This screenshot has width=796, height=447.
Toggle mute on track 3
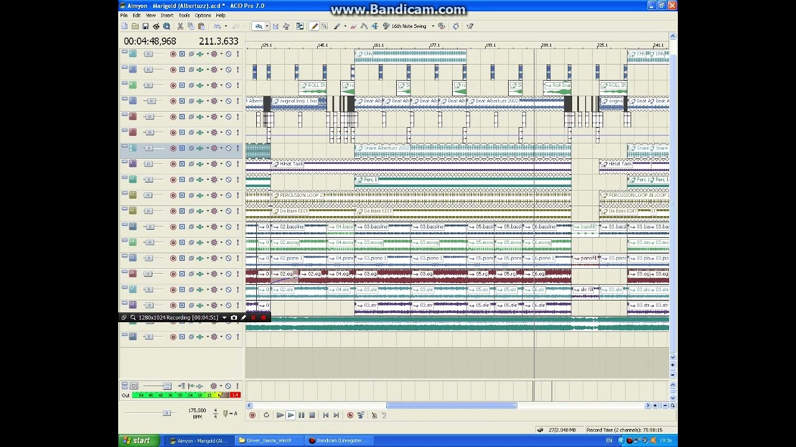coord(228,70)
